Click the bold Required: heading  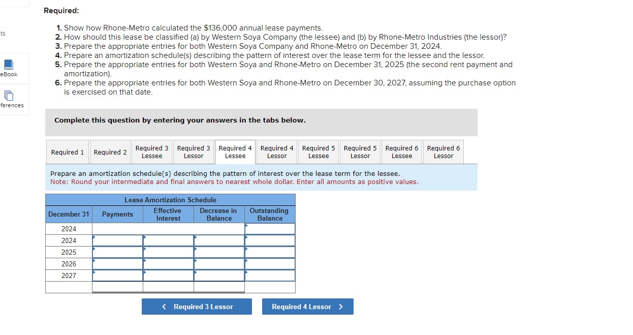61,11
